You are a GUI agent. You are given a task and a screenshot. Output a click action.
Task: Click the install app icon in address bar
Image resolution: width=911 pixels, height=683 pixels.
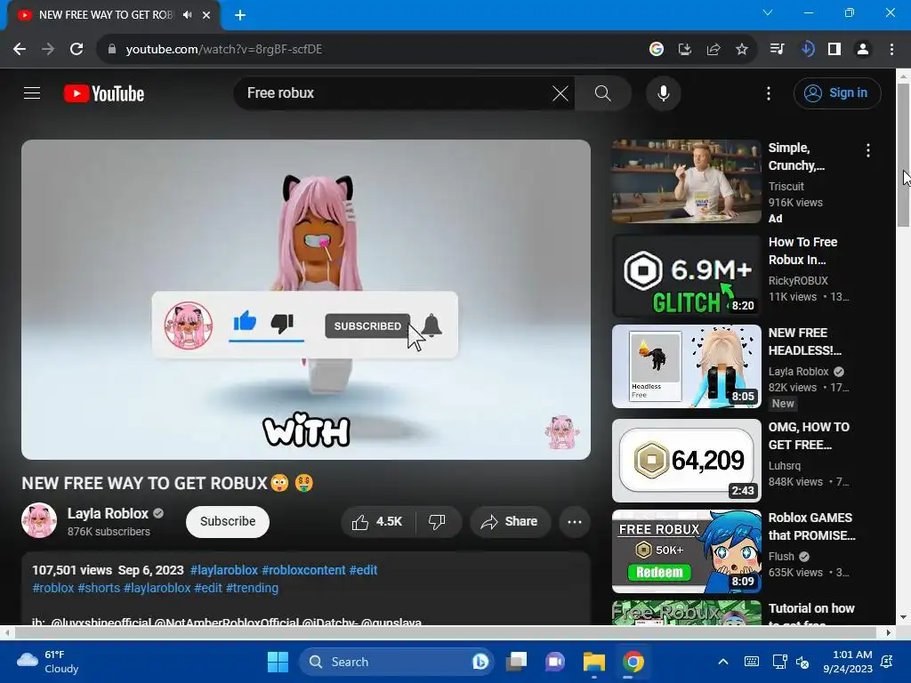tap(685, 50)
